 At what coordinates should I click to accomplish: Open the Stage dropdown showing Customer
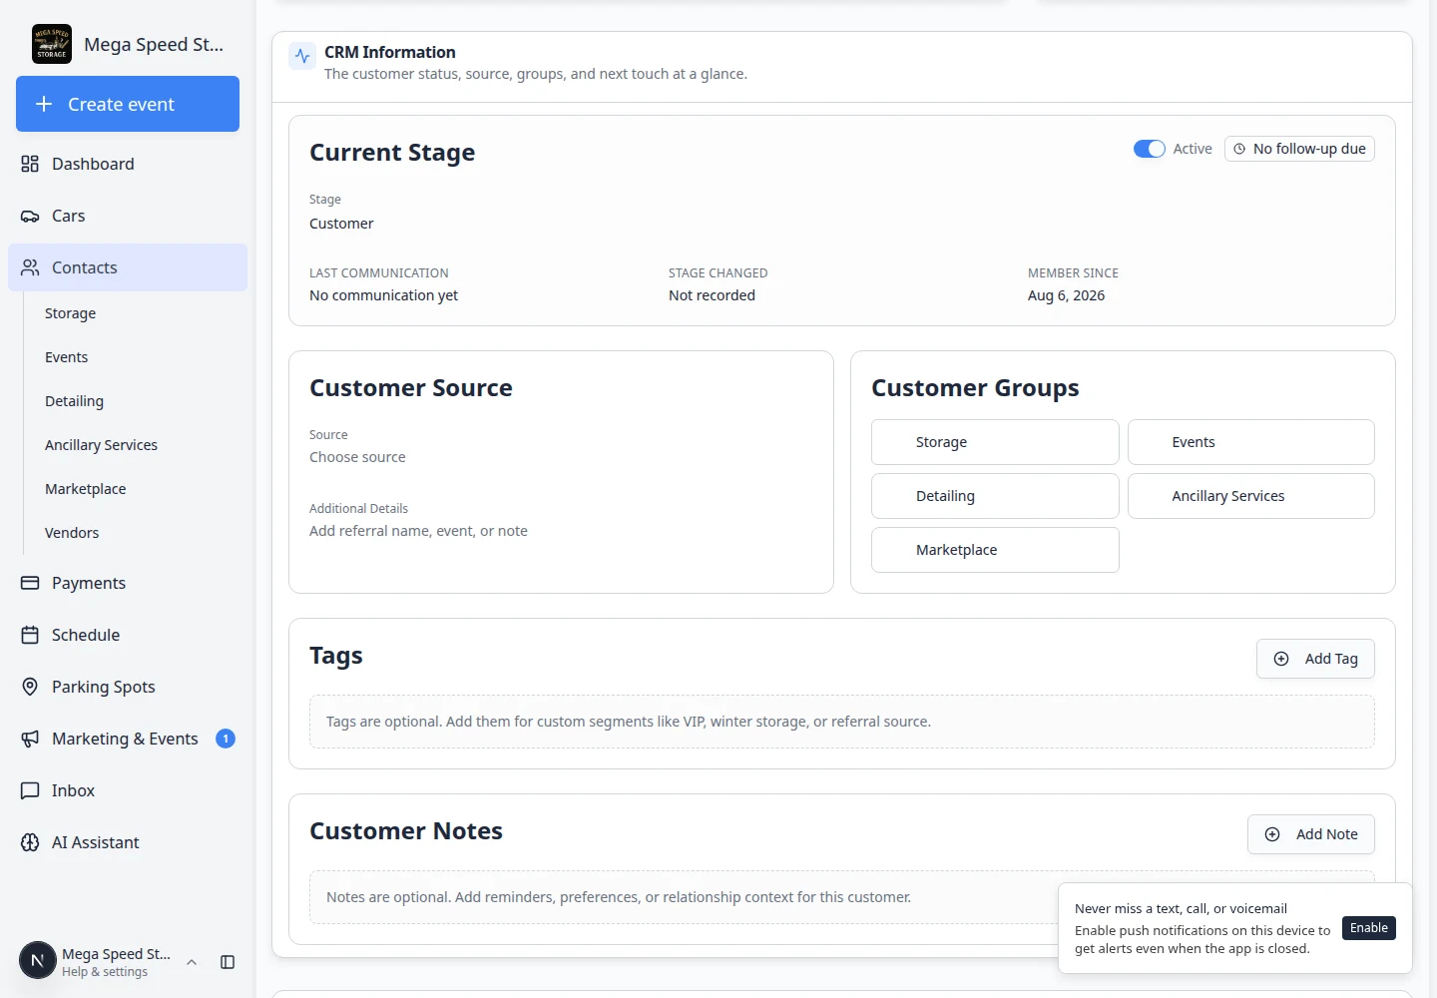341,224
